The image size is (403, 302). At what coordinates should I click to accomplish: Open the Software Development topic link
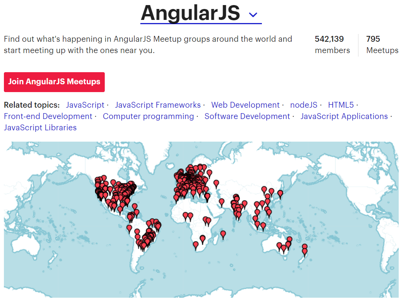[x=247, y=116]
